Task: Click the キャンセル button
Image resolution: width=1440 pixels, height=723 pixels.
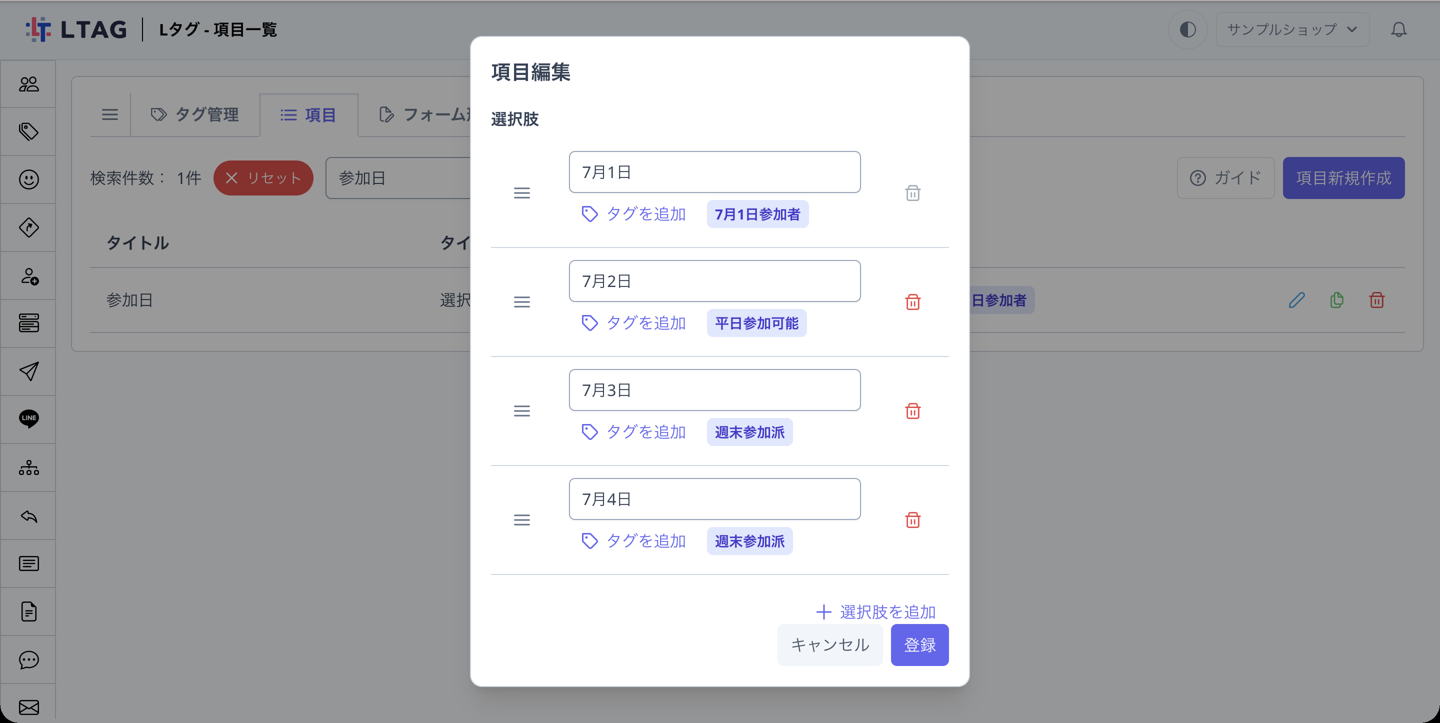Action: tap(830, 644)
